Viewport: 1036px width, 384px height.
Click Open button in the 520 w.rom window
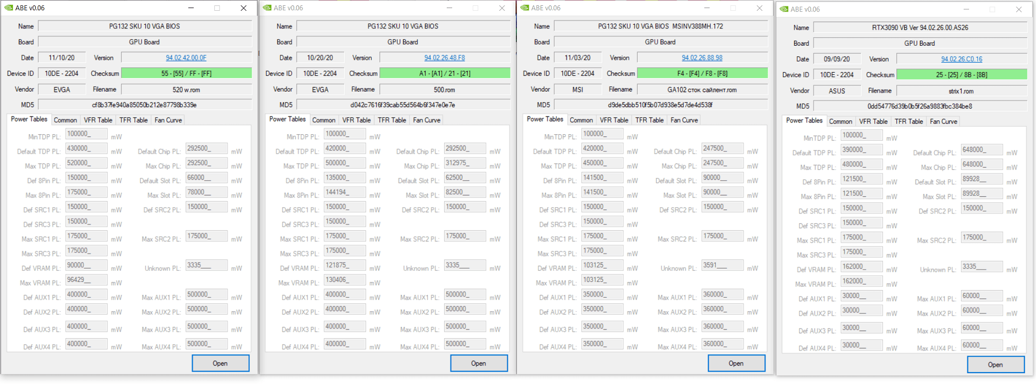click(x=220, y=364)
